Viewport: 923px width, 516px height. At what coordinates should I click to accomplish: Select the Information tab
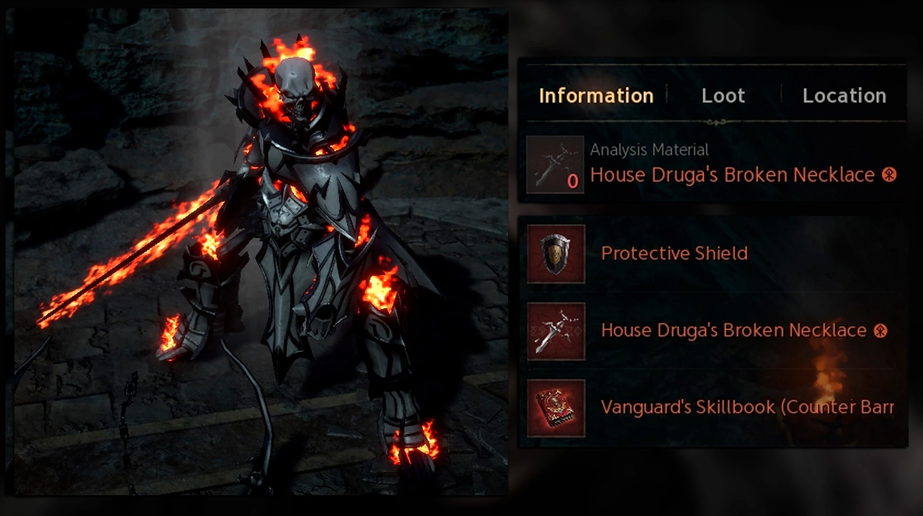pyautogui.click(x=596, y=96)
